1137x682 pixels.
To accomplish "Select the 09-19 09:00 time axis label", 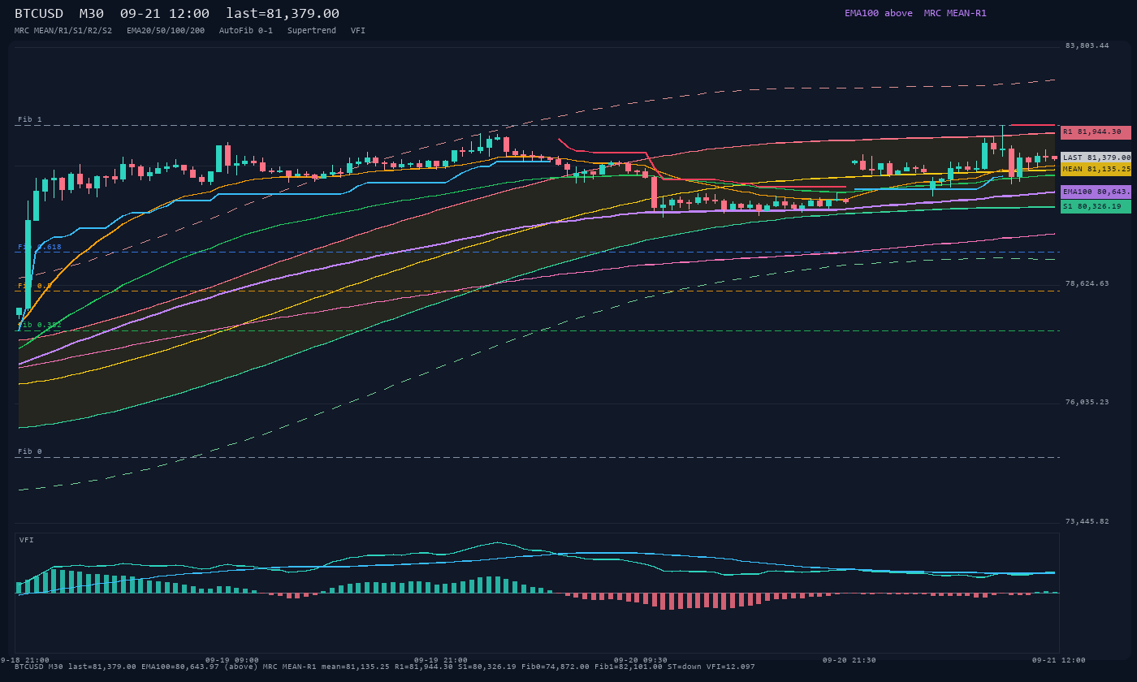I will 232,660.
